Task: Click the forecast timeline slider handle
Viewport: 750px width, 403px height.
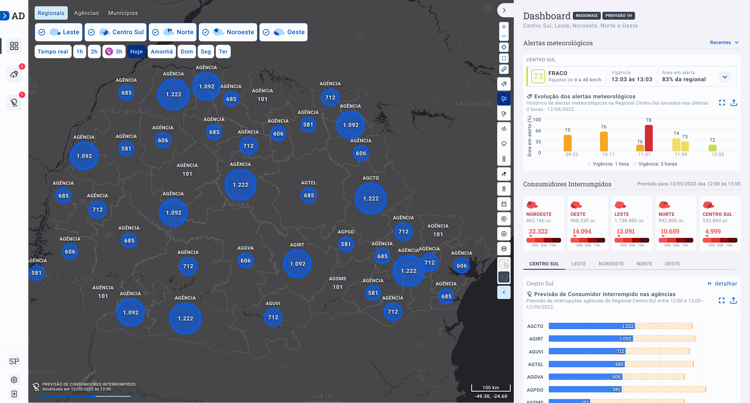Action: 93,396
